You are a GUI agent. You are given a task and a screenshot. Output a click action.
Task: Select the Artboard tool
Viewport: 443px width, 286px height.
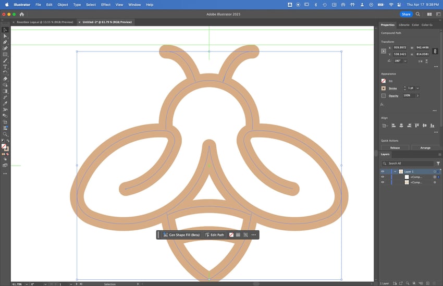[5, 122]
